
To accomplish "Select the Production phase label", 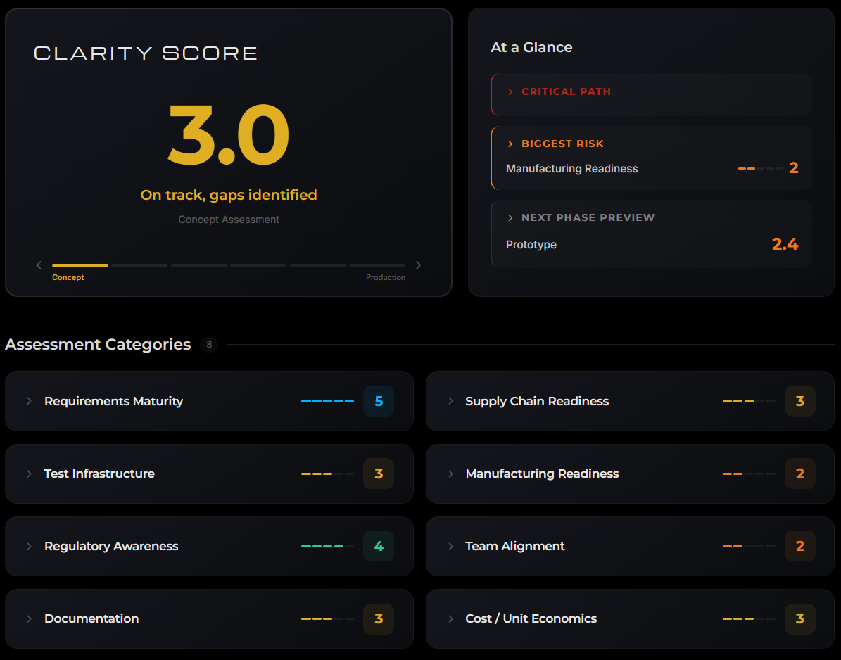I will [385, 278].
